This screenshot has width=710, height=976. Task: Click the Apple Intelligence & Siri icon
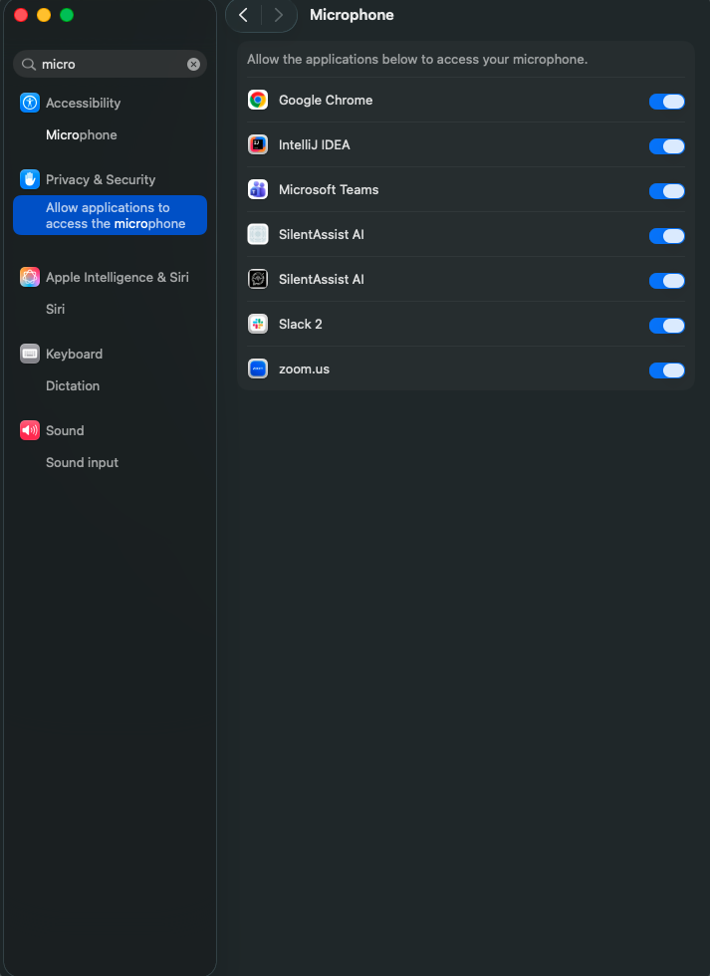tap(30, 277)
